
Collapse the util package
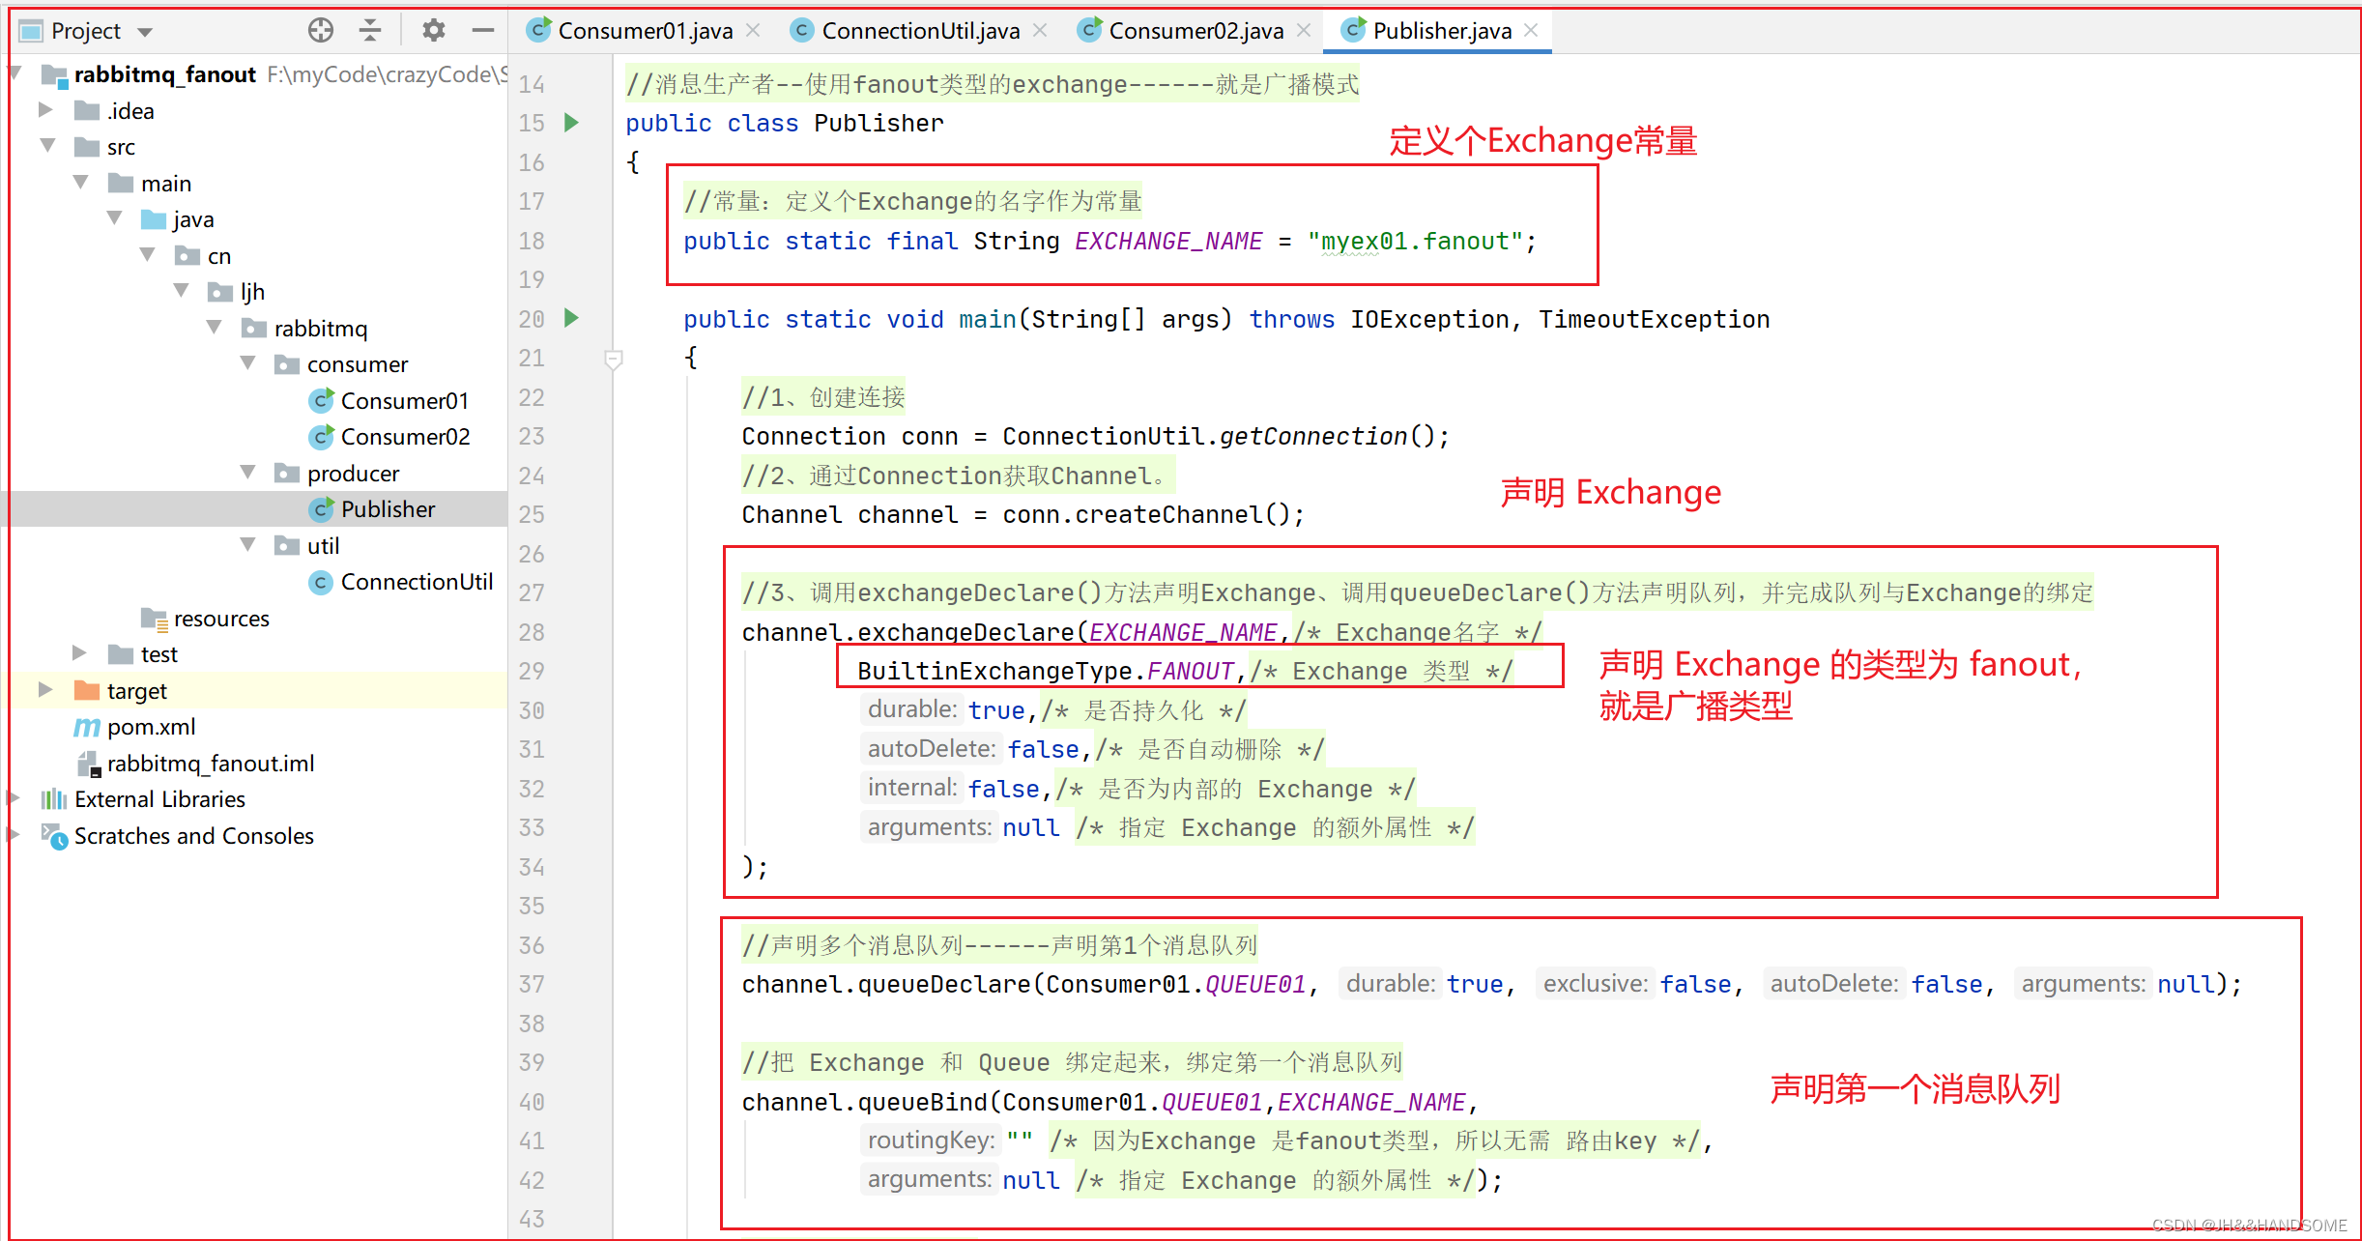tap(248, 545)
